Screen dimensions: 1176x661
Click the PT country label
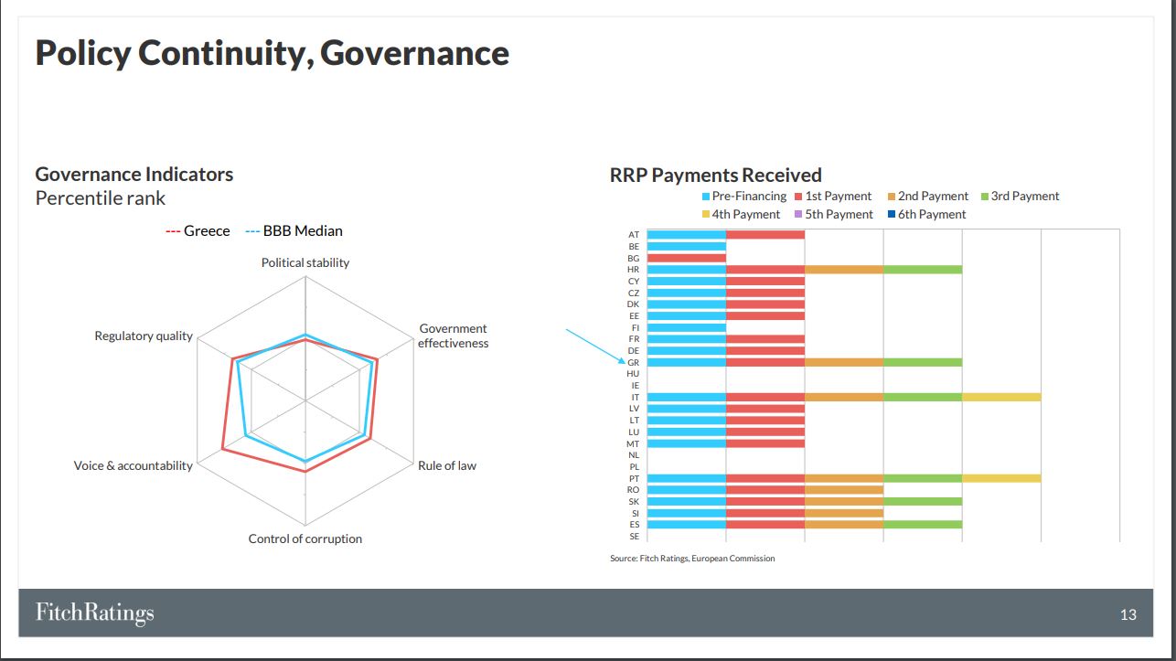click(x=634, y=479)
